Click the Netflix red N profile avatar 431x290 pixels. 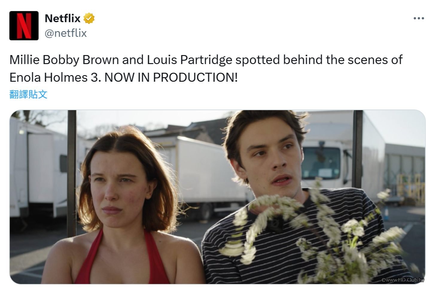coord(24,25)
